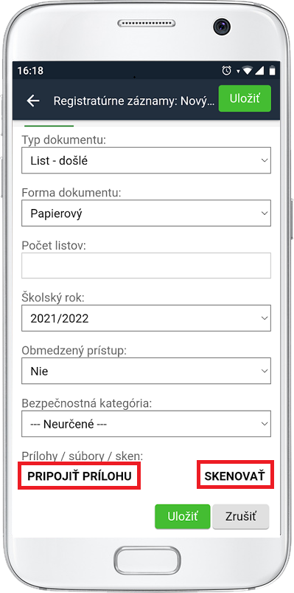Tap SKENOVAŤ to scan a document
This screenshot has height=593, width=294.
pos(235,476)
